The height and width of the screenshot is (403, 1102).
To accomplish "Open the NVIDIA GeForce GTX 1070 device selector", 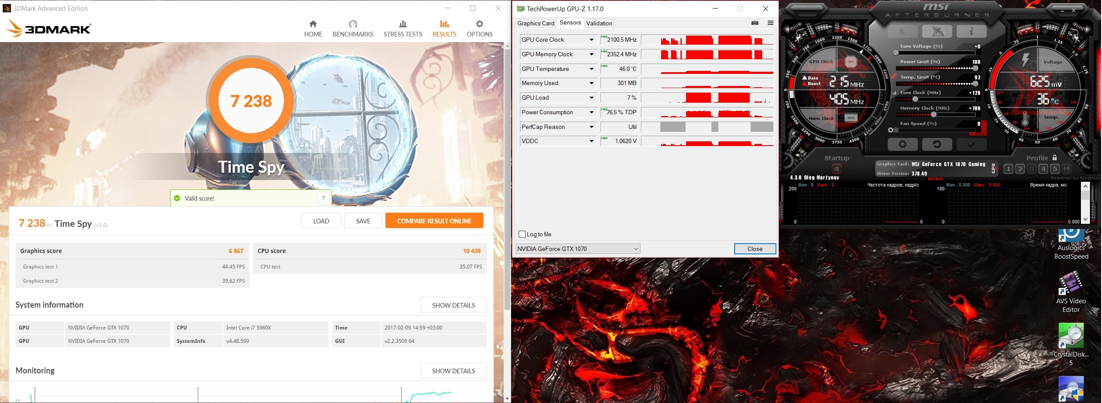I will [578, 249].
